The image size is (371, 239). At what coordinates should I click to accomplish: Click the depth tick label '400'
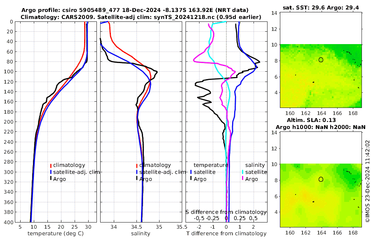(x=9, y=222)
